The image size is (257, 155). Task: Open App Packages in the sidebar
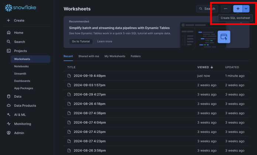[24, 88]
